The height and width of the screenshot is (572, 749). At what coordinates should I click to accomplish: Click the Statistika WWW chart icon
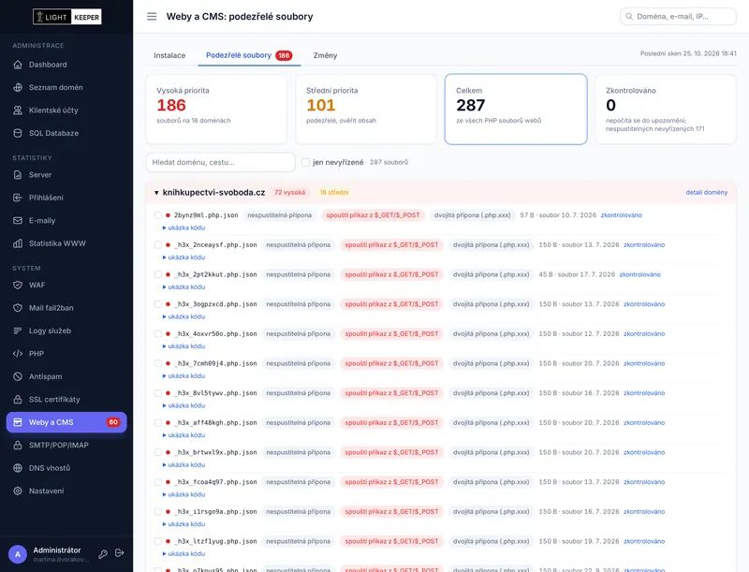tap(18, 243)
